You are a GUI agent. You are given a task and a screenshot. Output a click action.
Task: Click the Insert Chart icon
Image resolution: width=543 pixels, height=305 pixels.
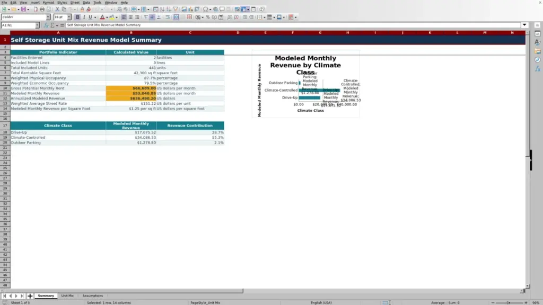190,9
